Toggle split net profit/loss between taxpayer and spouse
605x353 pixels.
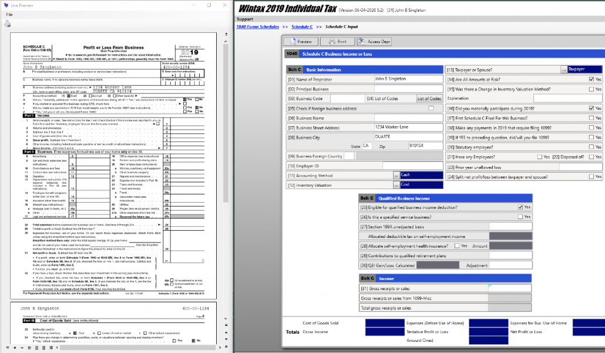(591, 177)
